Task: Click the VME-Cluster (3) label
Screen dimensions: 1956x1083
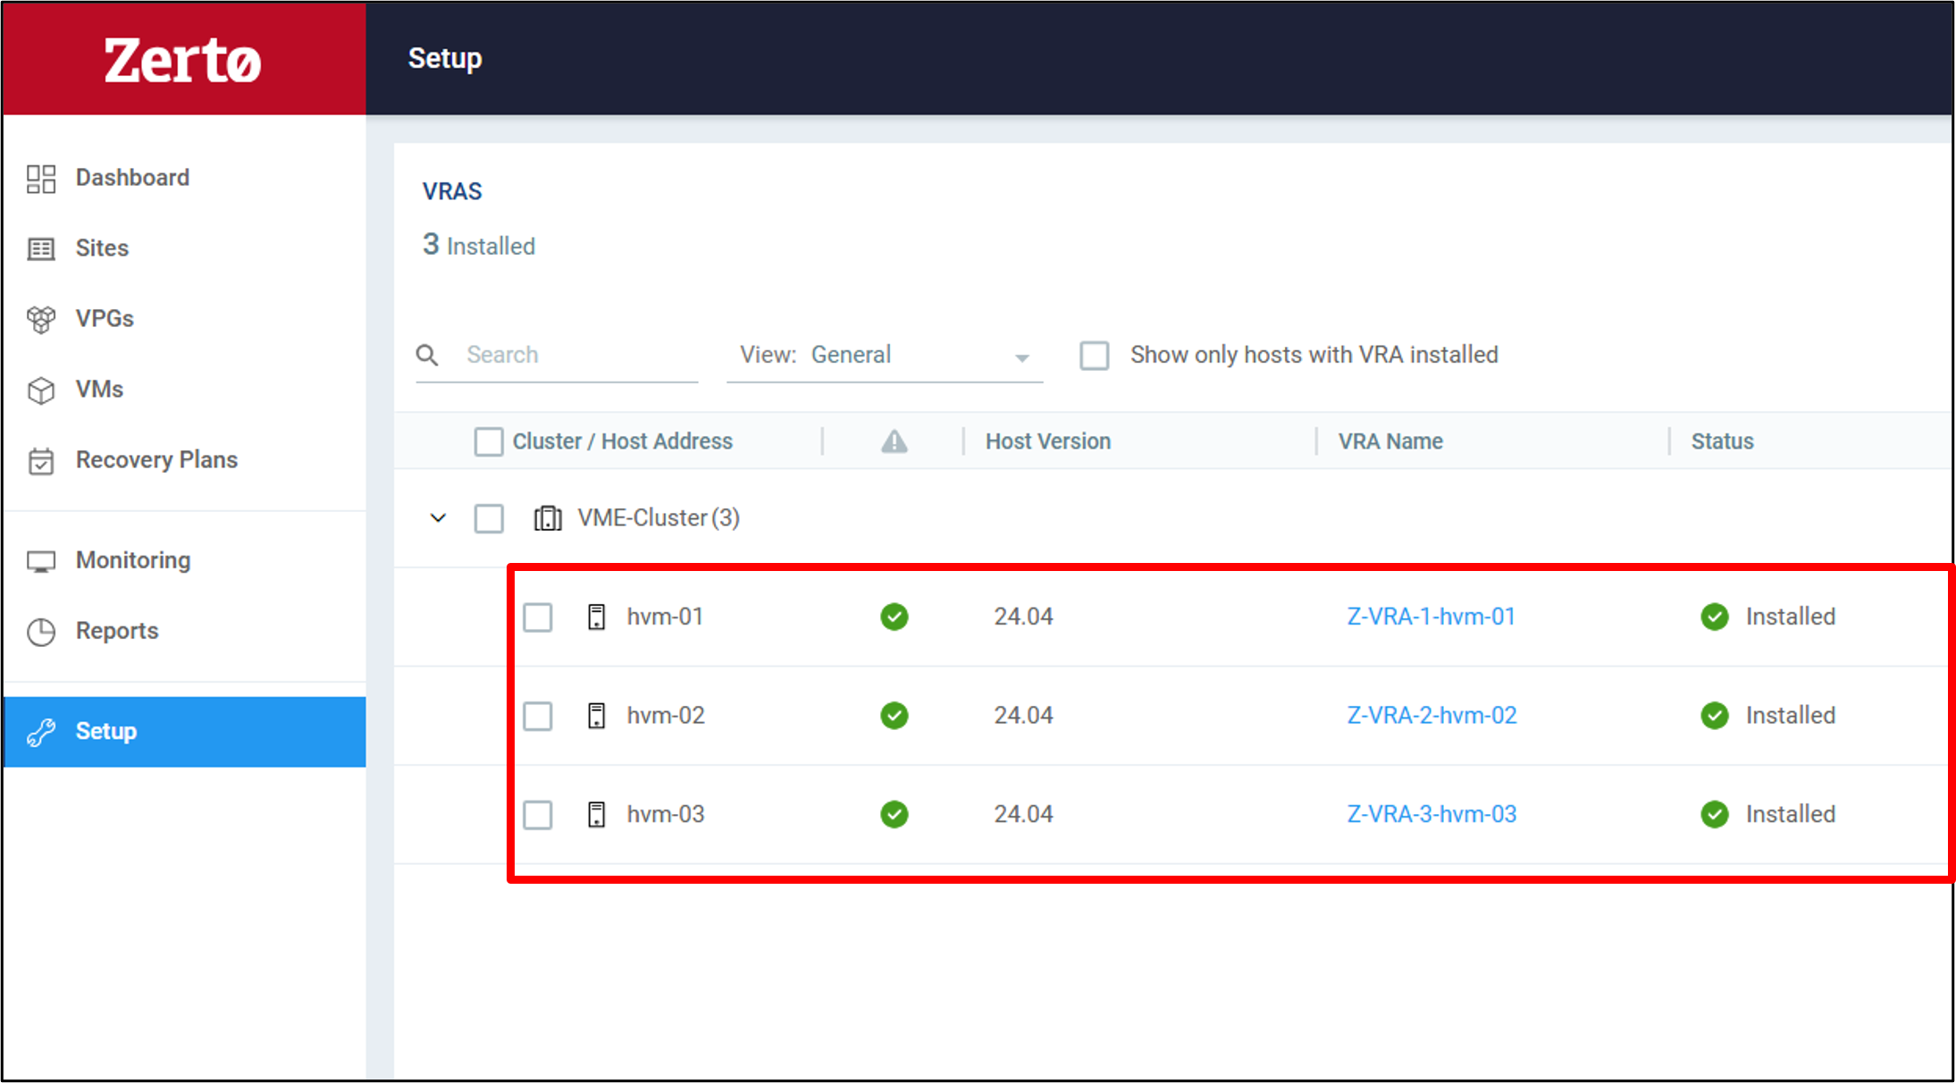Action: 659,518
